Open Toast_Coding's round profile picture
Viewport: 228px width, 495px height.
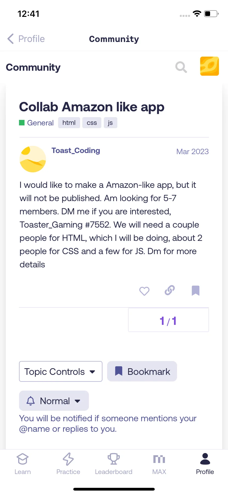[x=33, y=159]
